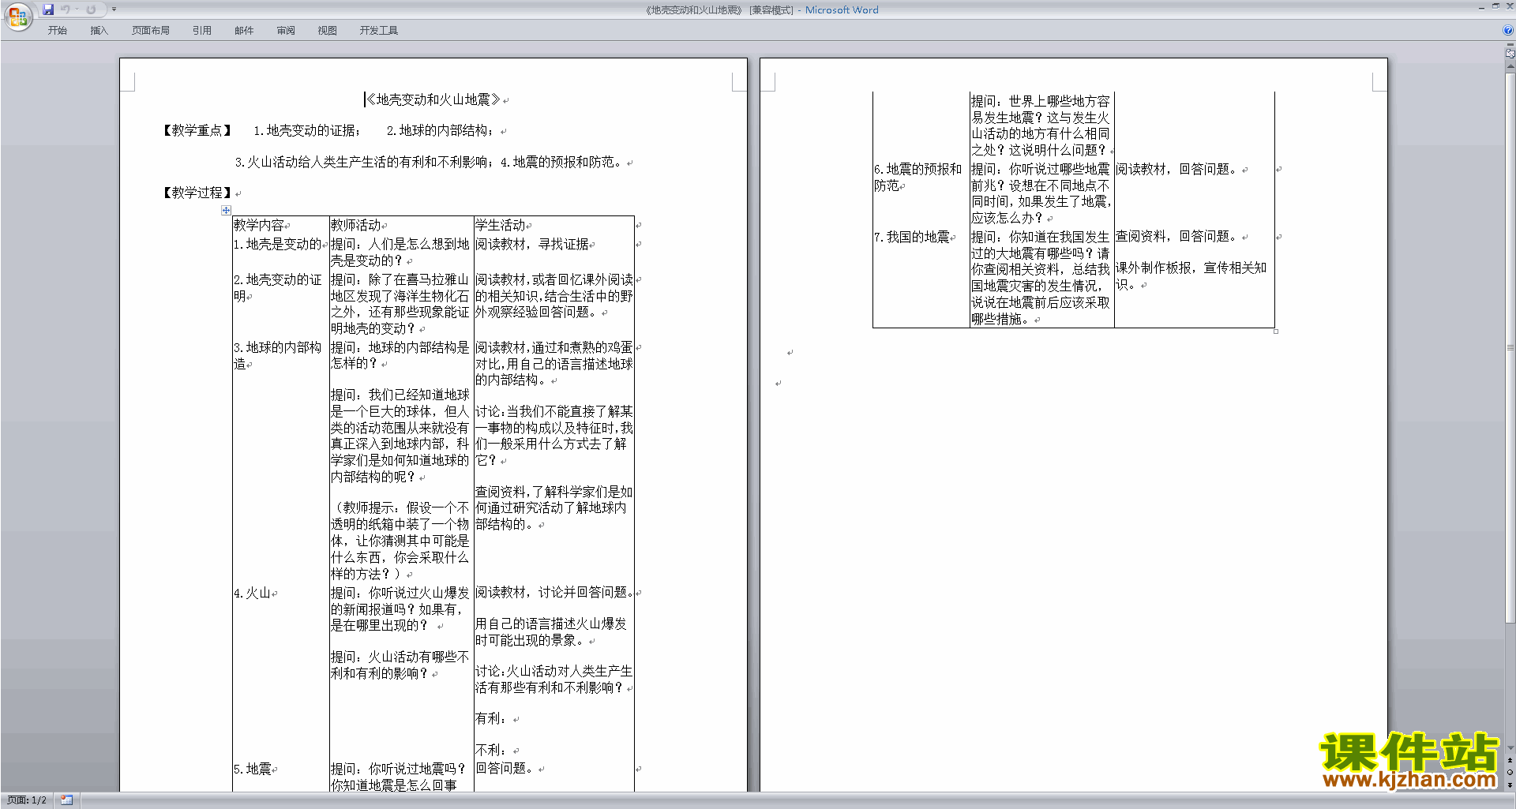Switch to the 插入 ribbon tab

click(99, 31)
